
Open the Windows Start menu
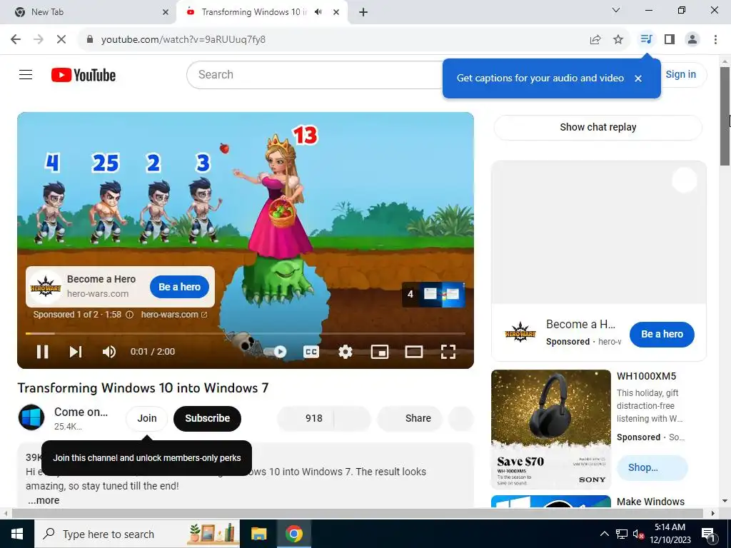point(17,534)
